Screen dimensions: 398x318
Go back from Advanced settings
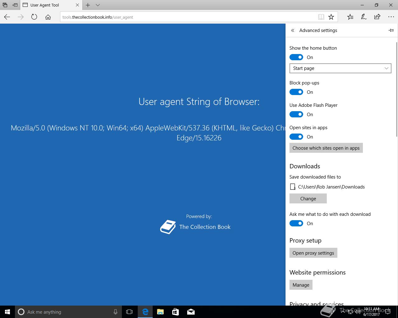point(293,30)
